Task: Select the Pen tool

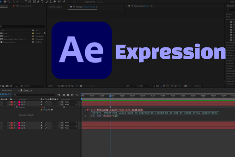Action: point(39,2)
